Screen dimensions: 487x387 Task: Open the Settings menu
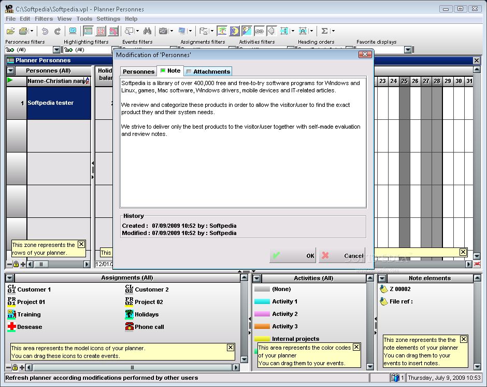coord(108,19)
